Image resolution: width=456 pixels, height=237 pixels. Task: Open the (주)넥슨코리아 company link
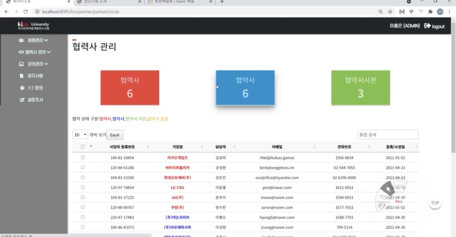tap(178, 217)
